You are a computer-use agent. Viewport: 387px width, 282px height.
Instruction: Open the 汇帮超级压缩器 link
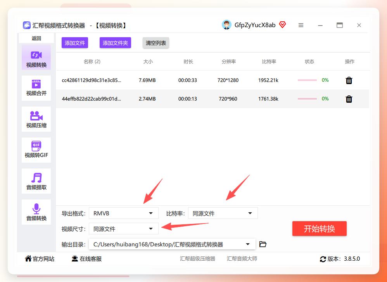[197, 259]
